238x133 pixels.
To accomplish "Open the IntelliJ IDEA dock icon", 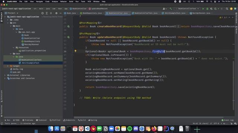I will coord(166,129).
